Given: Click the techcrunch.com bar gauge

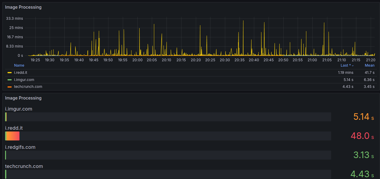Looking at the screenshot, I should point(168,174).
